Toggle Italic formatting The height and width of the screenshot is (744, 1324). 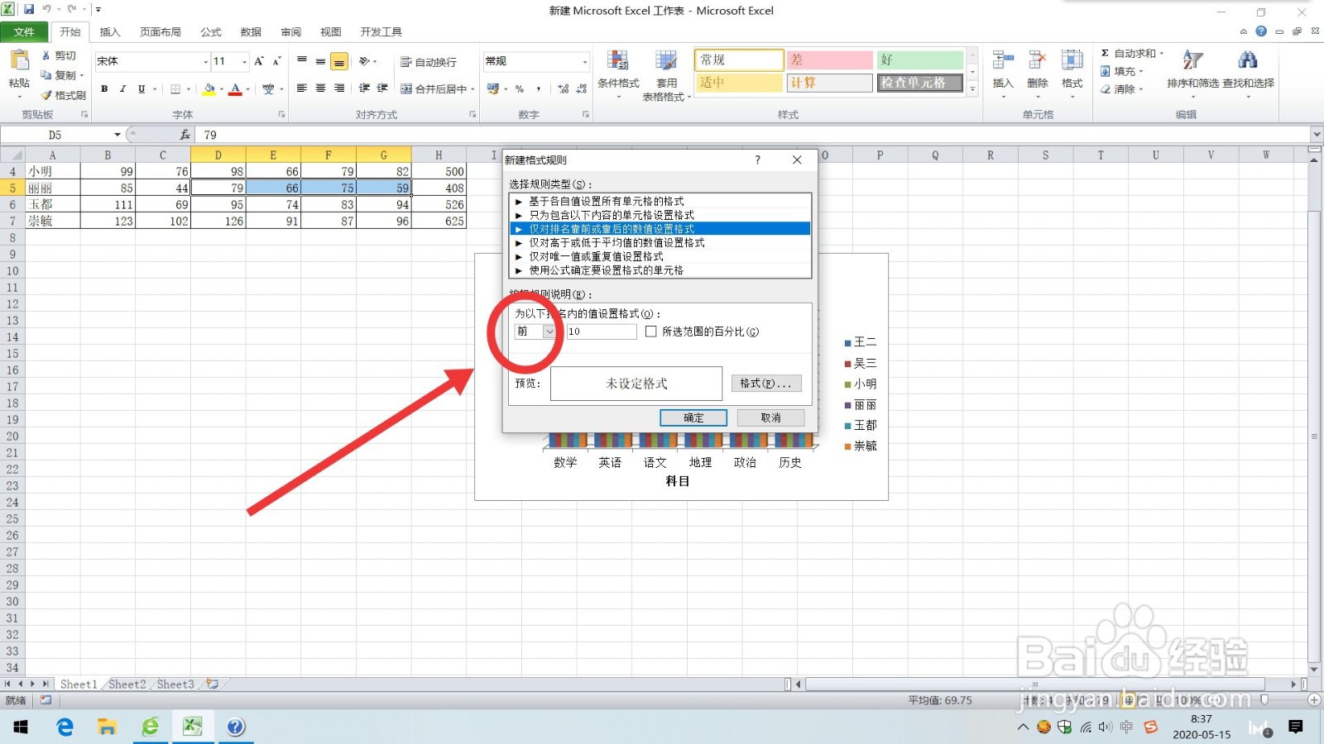(122, 88)
